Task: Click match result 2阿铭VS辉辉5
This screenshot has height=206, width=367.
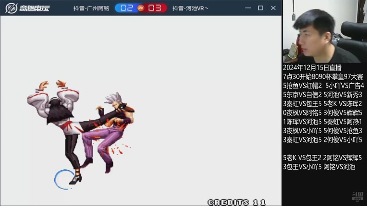Action: point(342,158)
